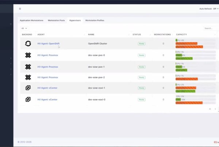Click the Proxmox icon for dev-eow-pve-1
219x147 pixels.
point(28,67)
